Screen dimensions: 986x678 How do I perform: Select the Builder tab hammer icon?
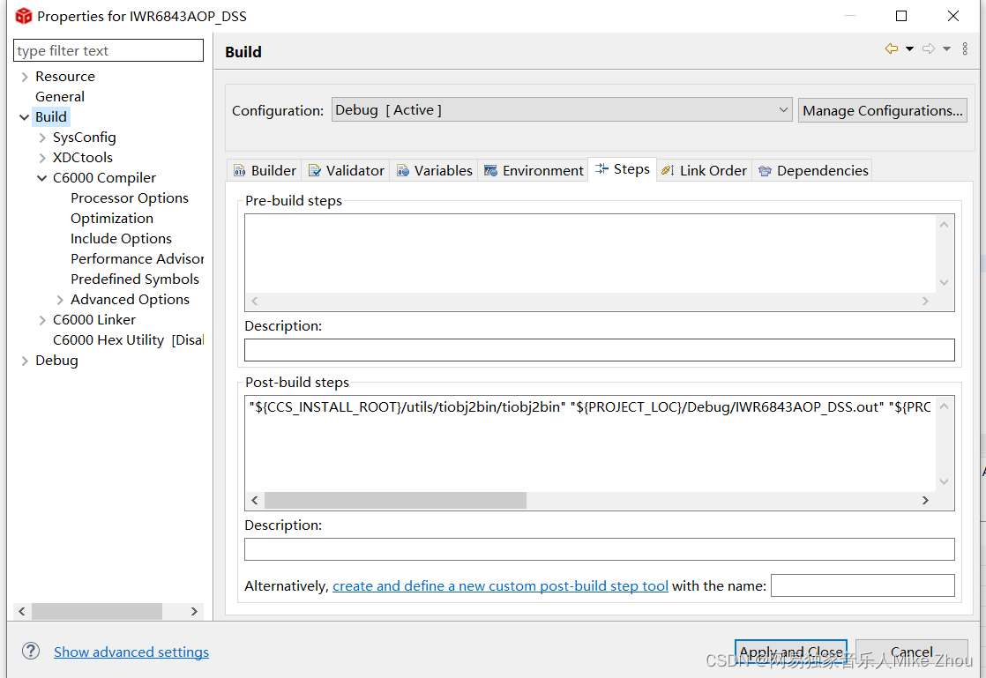click(x=239, y=170)
